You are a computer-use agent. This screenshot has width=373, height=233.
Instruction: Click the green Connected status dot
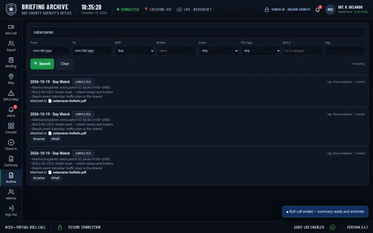118,9
